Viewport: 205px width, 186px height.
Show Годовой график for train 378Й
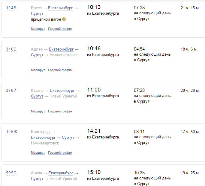[x=60, y=112]
